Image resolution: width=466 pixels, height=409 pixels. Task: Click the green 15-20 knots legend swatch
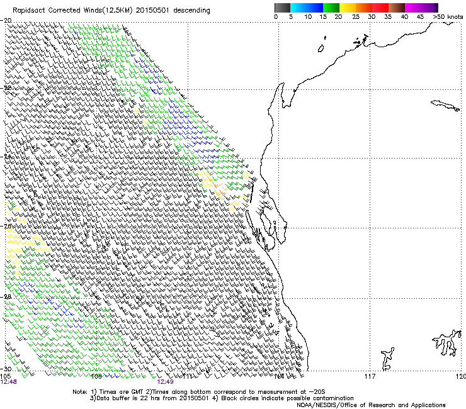[x=331, y=8]
